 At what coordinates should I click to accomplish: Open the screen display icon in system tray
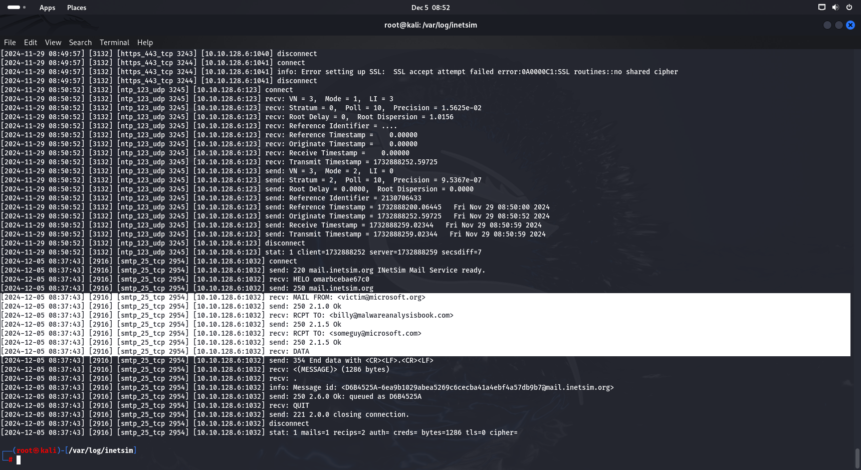[x=822, y=8]
